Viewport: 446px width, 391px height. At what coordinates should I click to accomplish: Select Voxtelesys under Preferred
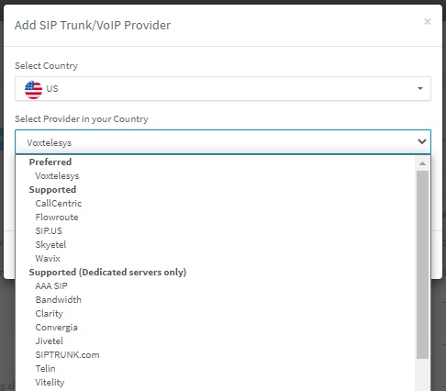coord(57,176)
